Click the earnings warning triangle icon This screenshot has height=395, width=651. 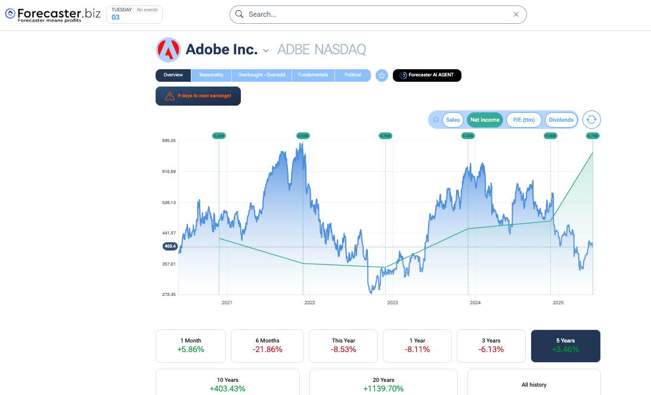click(x=170, y=95)
